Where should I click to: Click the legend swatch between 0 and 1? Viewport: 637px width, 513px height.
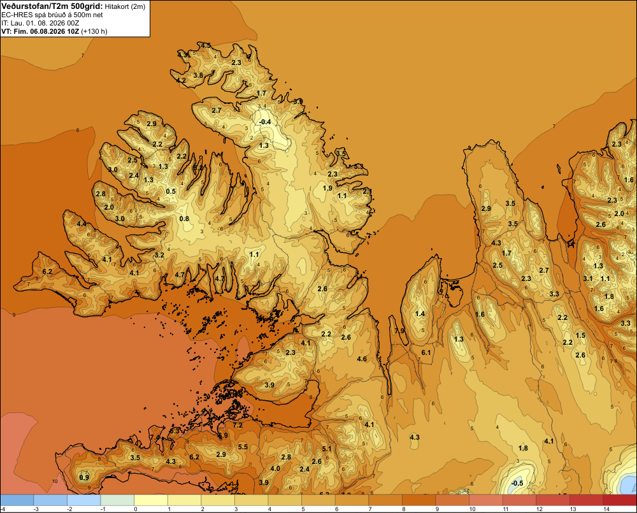tap(151, 500)
